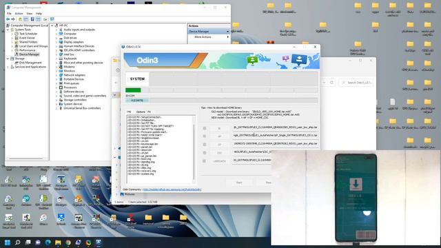Click the Forward arrow in Computer Management toolbar
The height and width of the screenshot is (248, 441).
tap(13, 19)
